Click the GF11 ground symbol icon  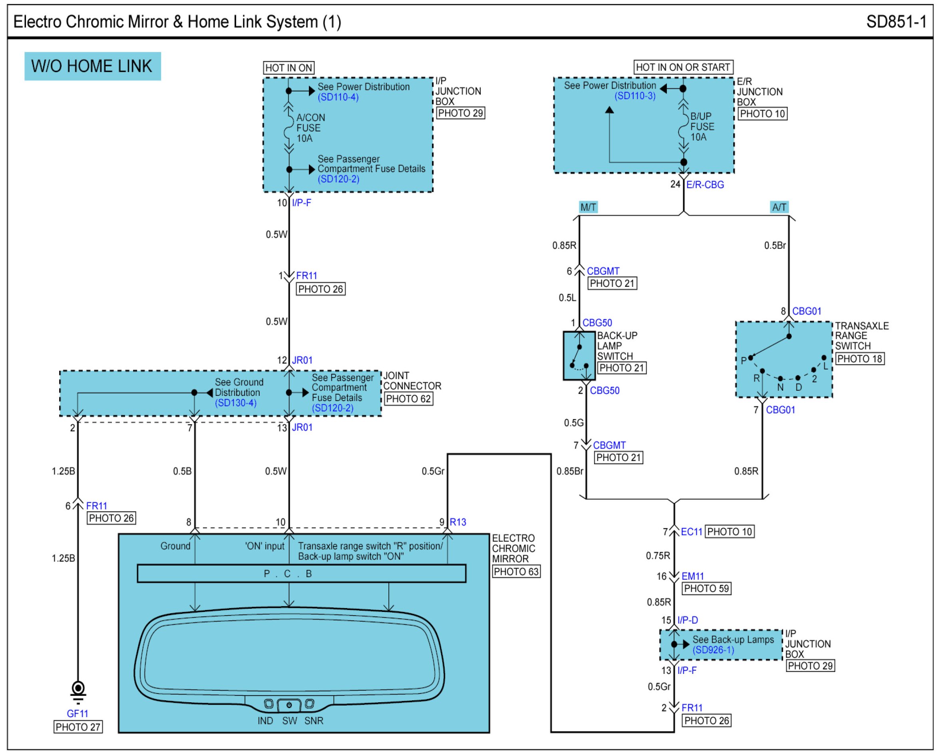[x=78, y=691]
